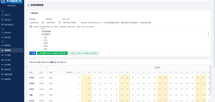Tick the 交付部生产 checkbox
The height and width of the screenshot is (102, 215).
coord(40,34)
